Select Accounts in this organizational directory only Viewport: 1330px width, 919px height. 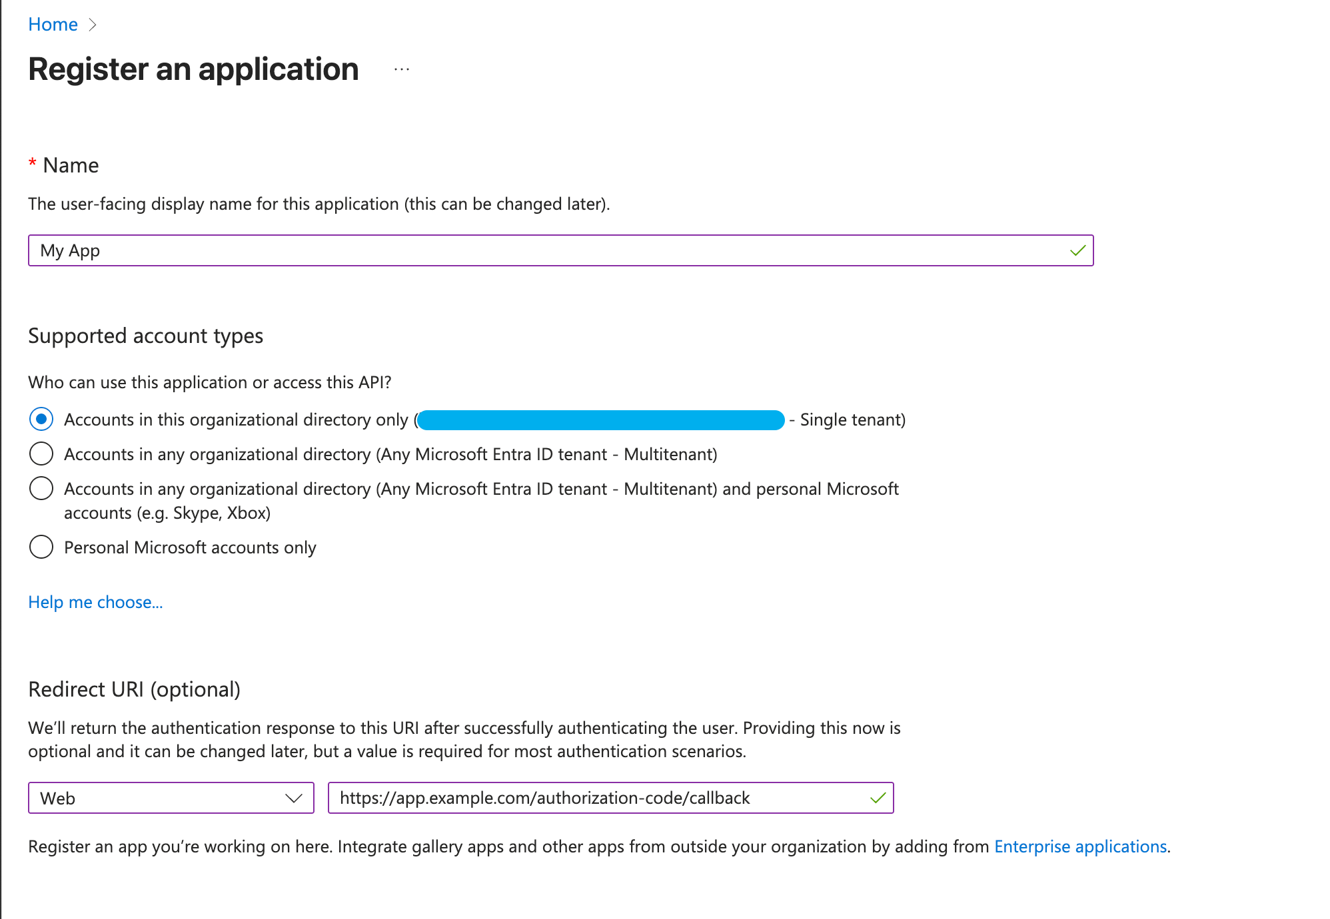pos(41,420)
